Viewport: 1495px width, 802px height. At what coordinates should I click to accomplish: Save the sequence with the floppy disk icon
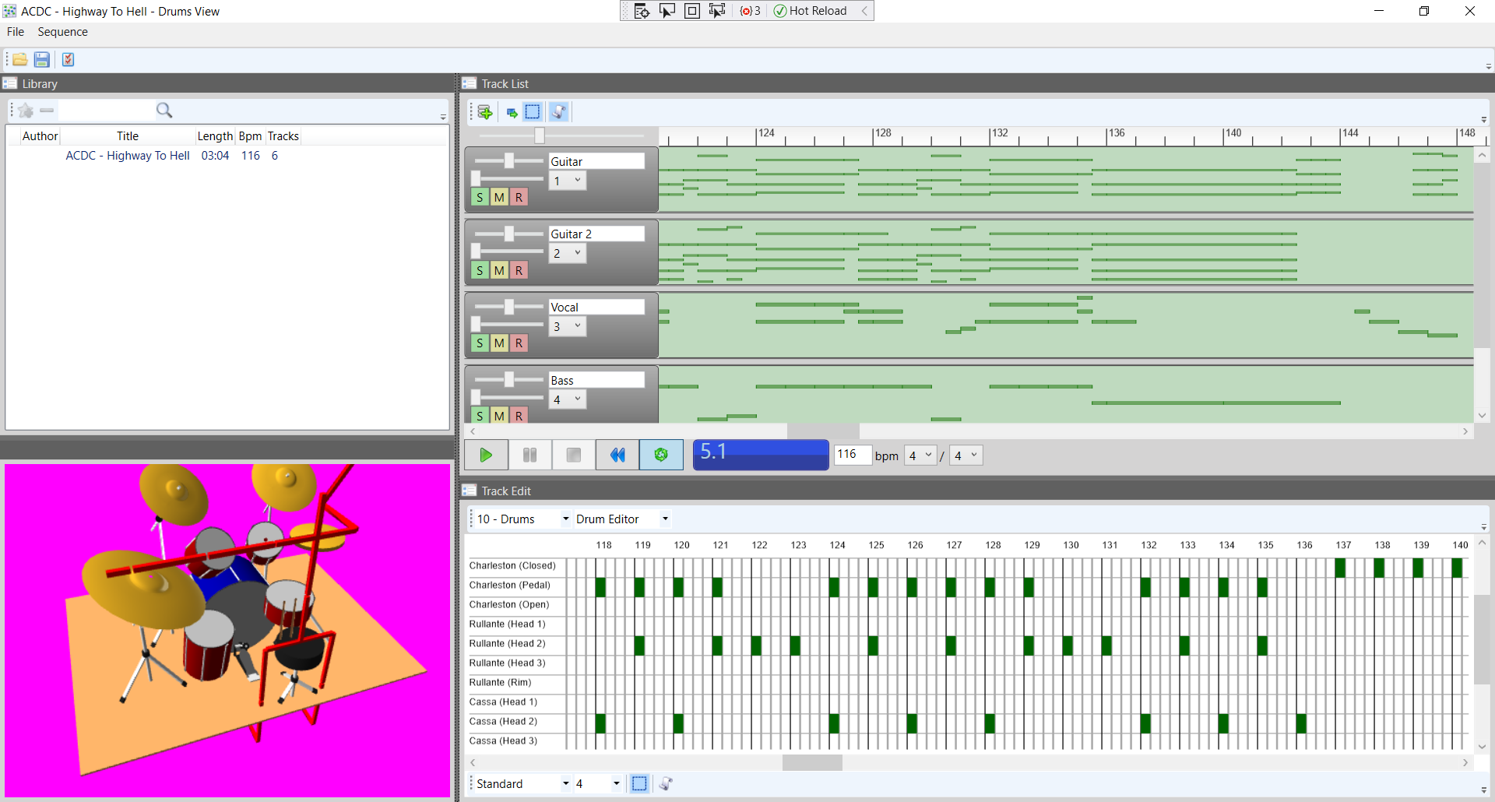pos(42,59)
